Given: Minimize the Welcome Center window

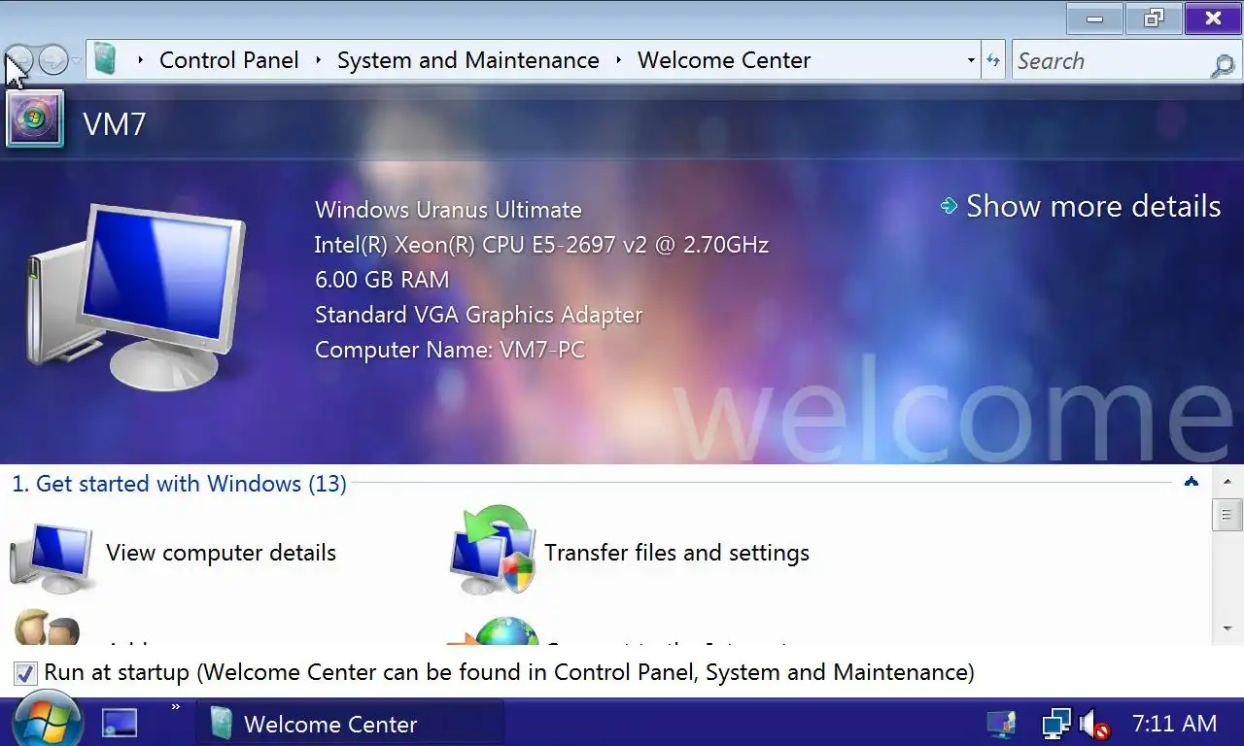Looking at the screenshot, I should point(1094,18).
